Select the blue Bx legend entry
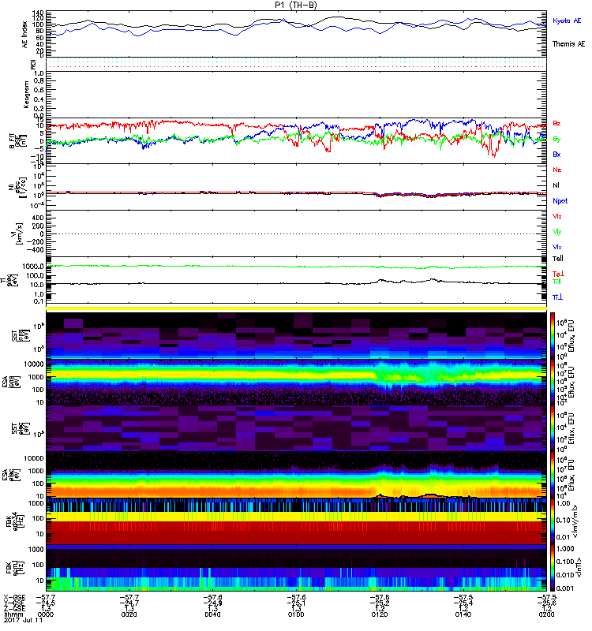 pyautogui.click(x=556, y=155)
